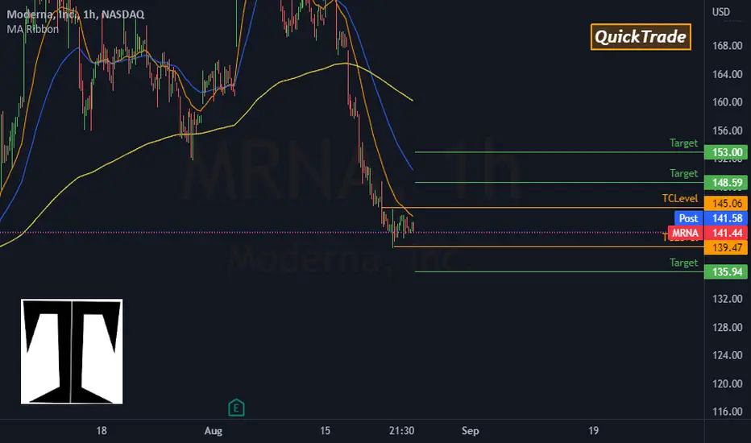
Task: Click the 128.00 price axis value
Action: [x=727, y=327]
